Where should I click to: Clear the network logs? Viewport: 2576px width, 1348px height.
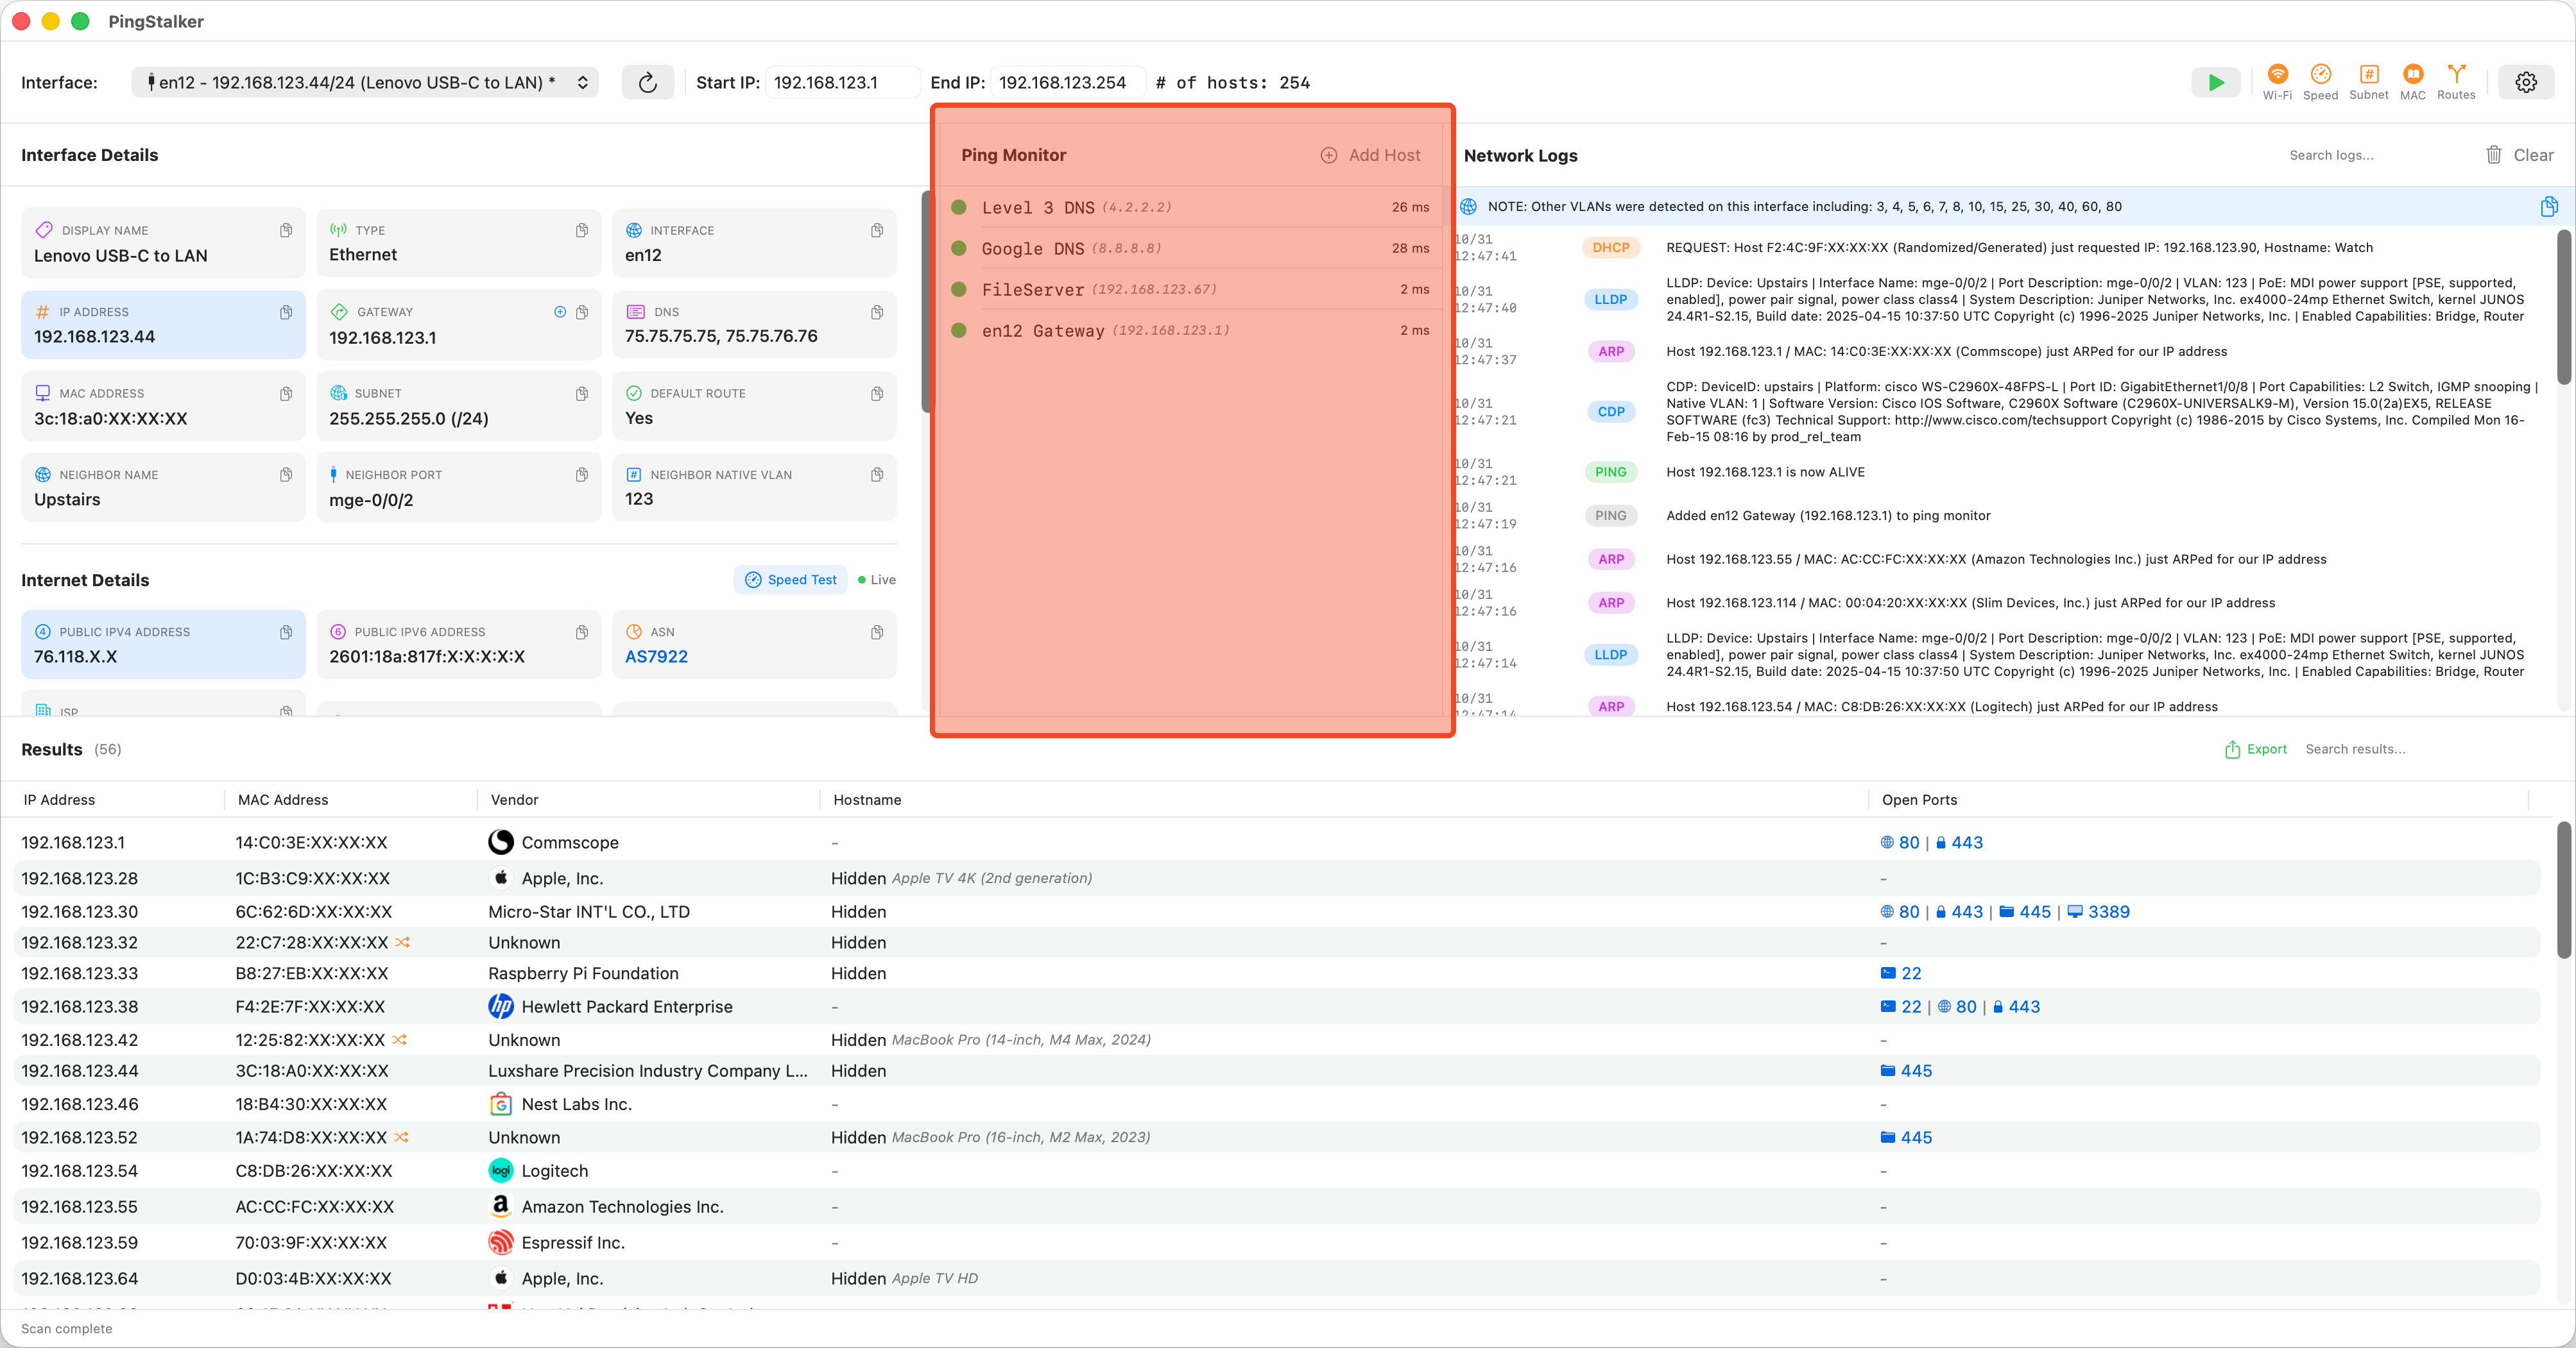coord(2519,155)
